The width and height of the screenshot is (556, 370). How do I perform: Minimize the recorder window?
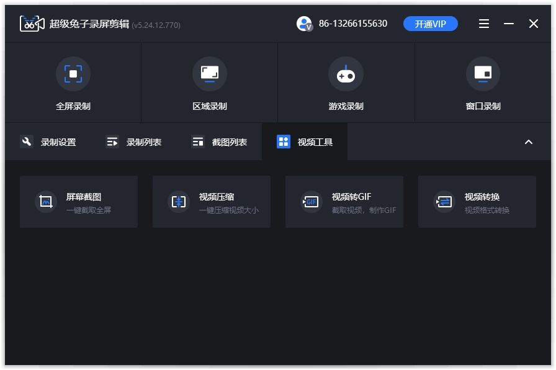pyautogui.click(x=509, y=24)
